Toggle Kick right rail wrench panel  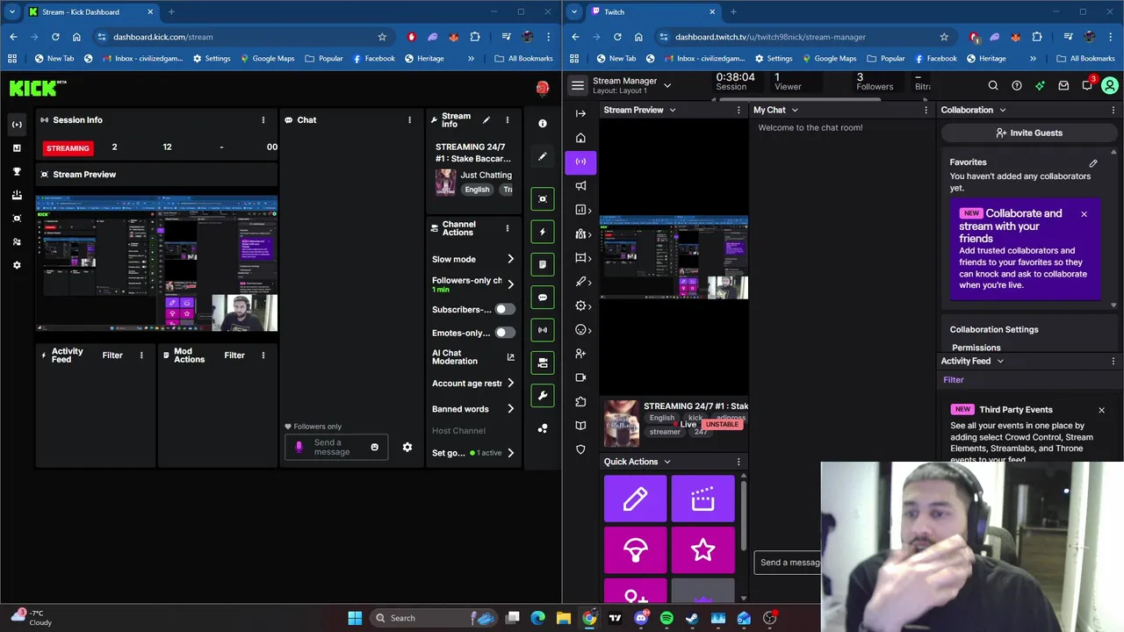click(x=543, y=396)
